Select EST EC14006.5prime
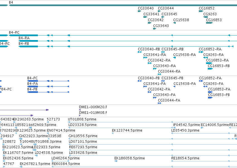Viewport: 237px width, 168px height. [215, 125]
